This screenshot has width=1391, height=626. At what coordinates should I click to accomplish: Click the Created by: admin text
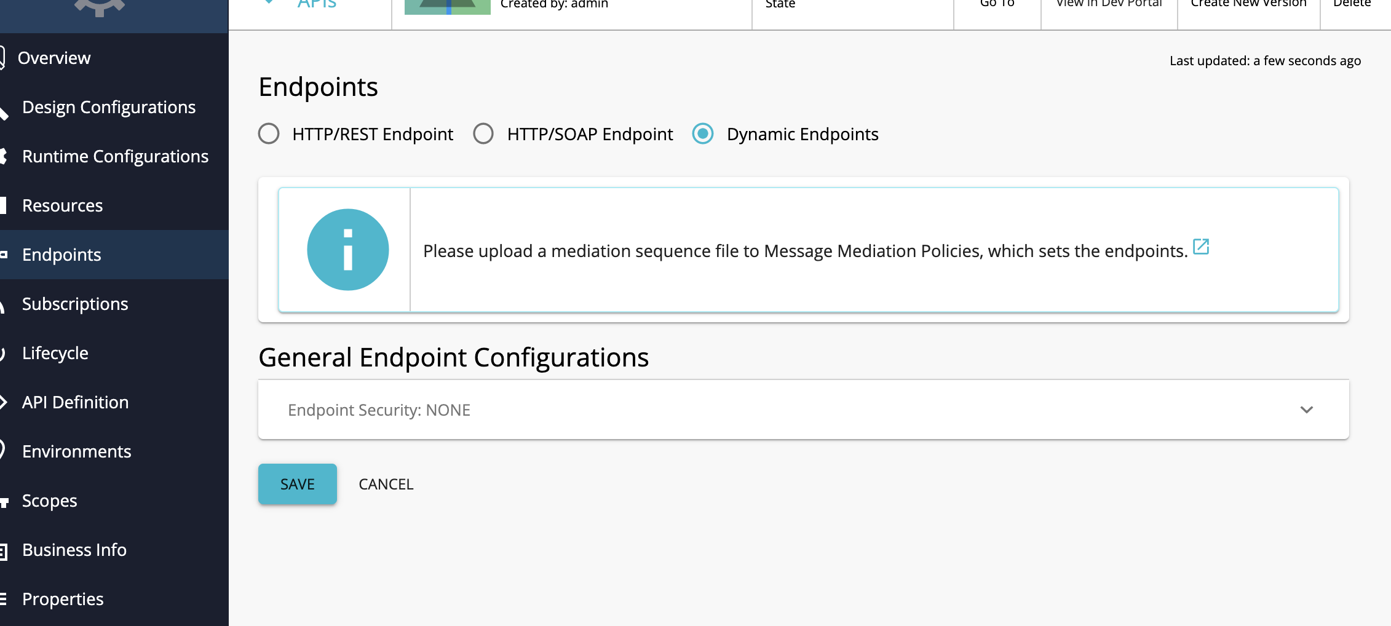click(x=554, y=4)
